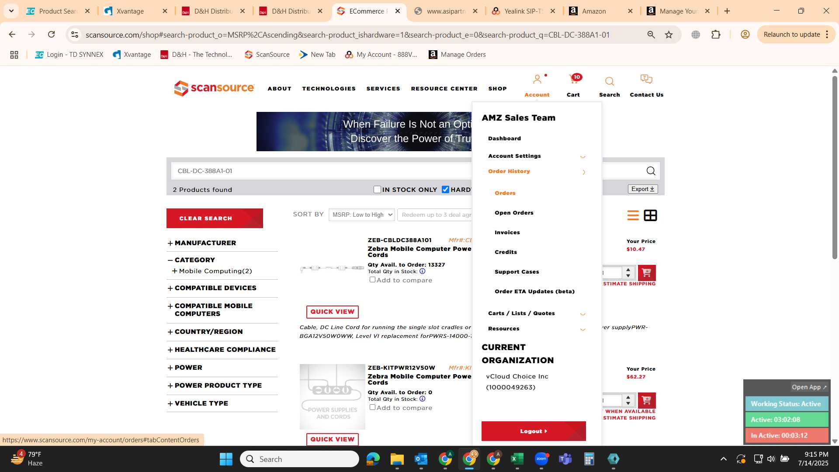Check Add to compare for ZEB-KITPWR12V50W
This screenshot has width=839, height=472.
click(372, 407)
